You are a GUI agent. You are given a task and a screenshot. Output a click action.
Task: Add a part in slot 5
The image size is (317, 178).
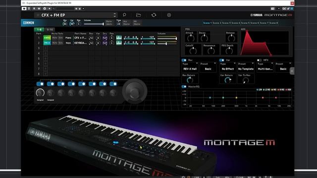(x=46, y=58)
